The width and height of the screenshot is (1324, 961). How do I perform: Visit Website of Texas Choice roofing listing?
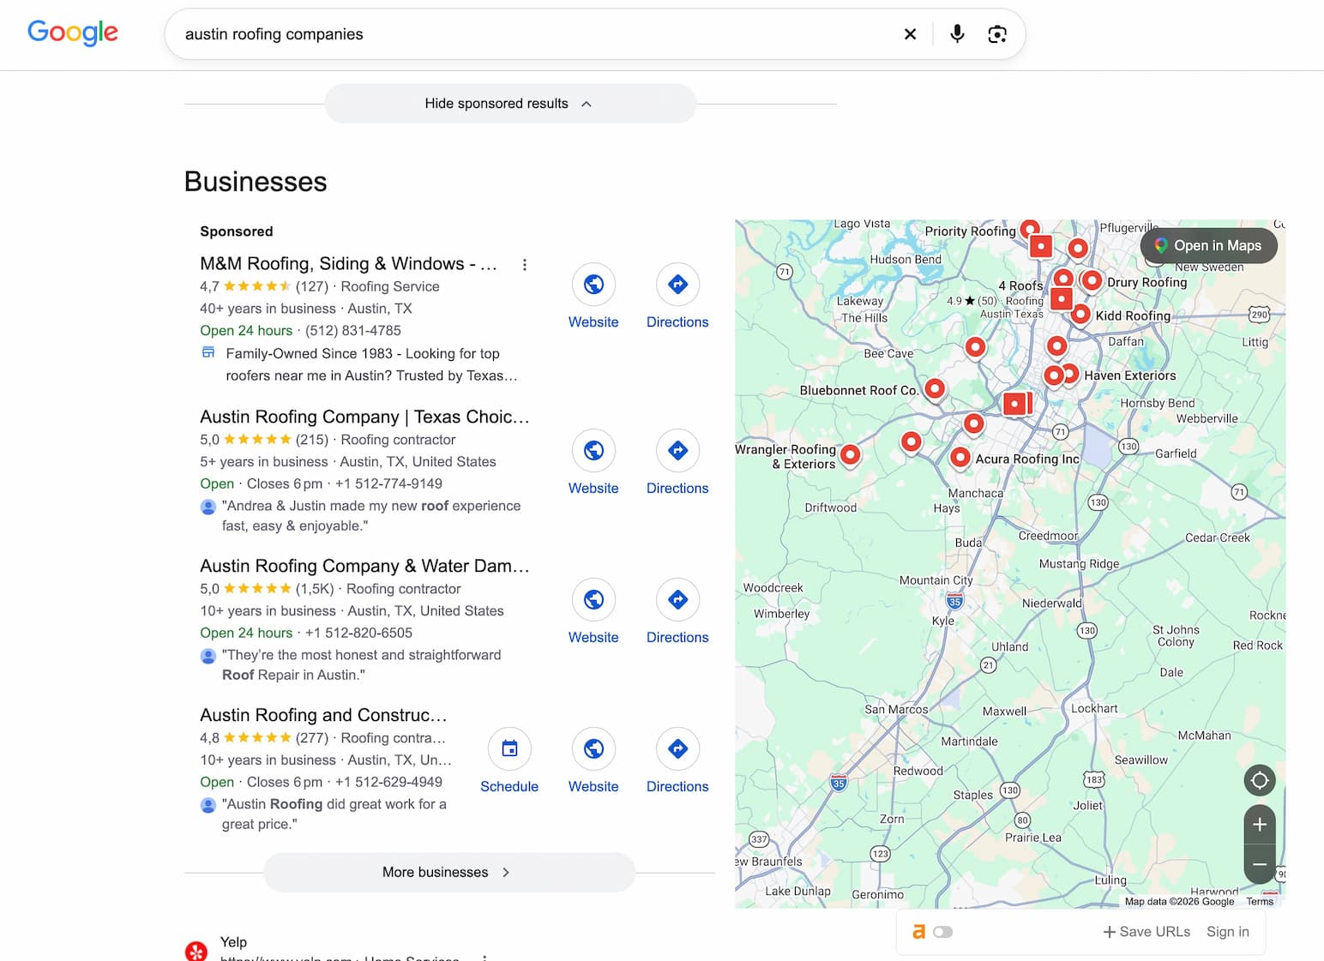tap(593, 463)
